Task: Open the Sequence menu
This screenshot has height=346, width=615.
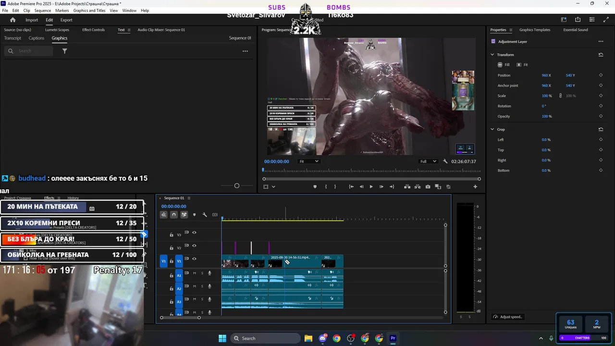Action: tap(43, 11)
